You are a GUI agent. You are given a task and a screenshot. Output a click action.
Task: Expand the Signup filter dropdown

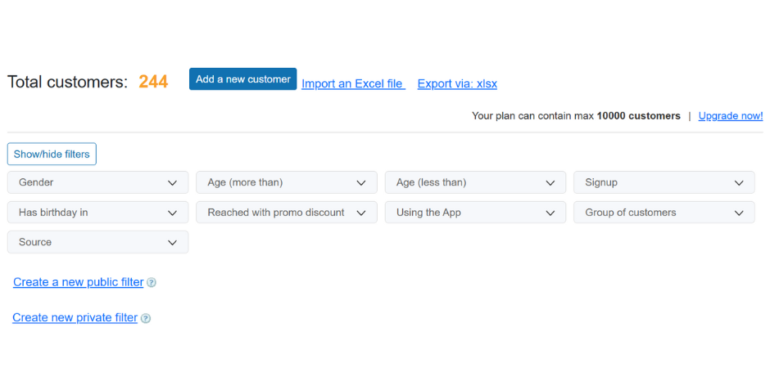coord(664,182)
